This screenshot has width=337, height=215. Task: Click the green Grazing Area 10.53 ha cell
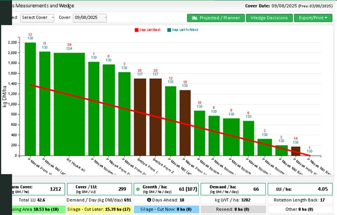click(38, 209)
